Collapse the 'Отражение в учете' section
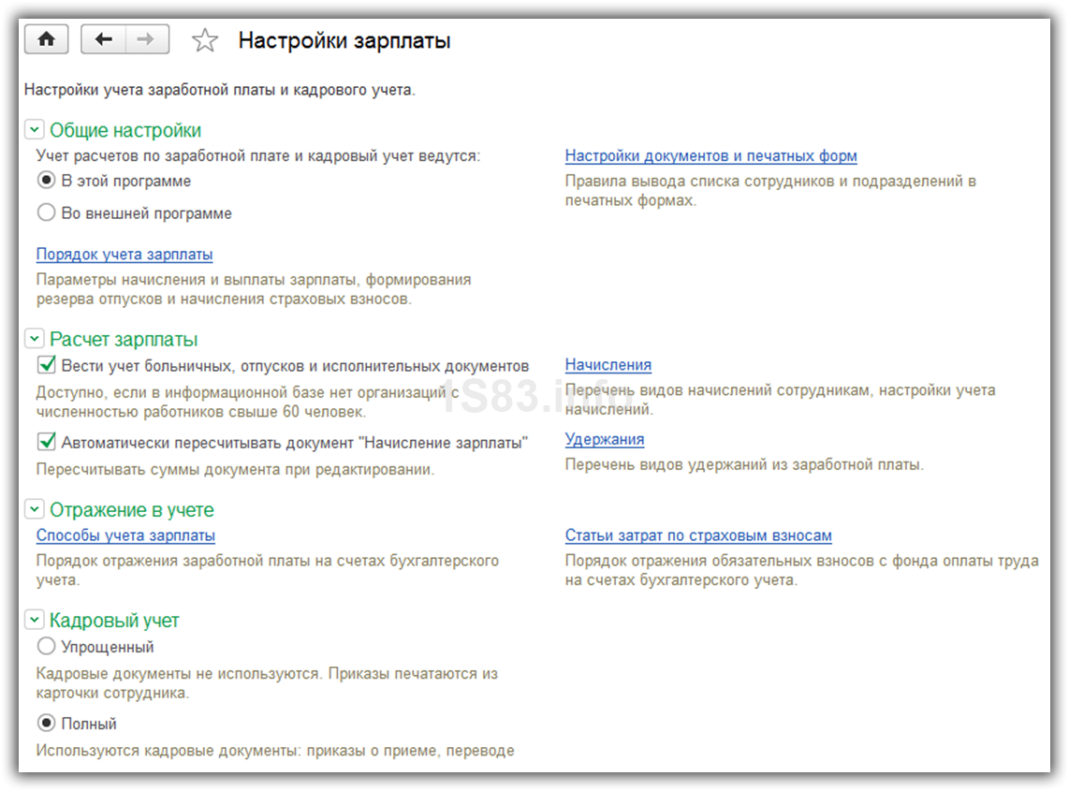 tap(35, 509)
